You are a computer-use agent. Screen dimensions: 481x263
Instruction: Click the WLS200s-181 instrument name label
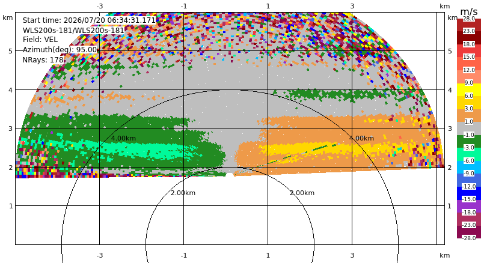[73, 31]
